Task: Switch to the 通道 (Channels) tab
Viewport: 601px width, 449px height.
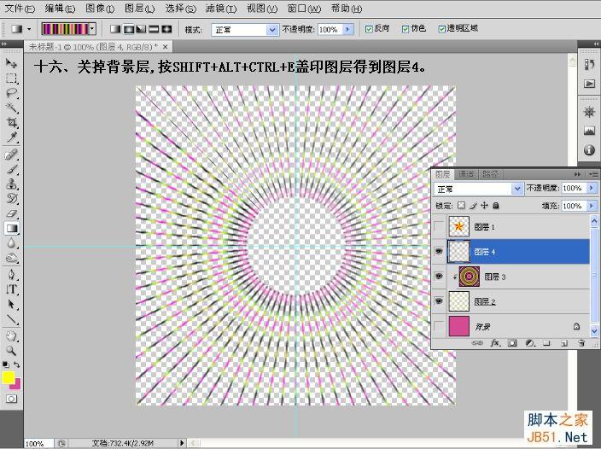Action: pos(466,174)
